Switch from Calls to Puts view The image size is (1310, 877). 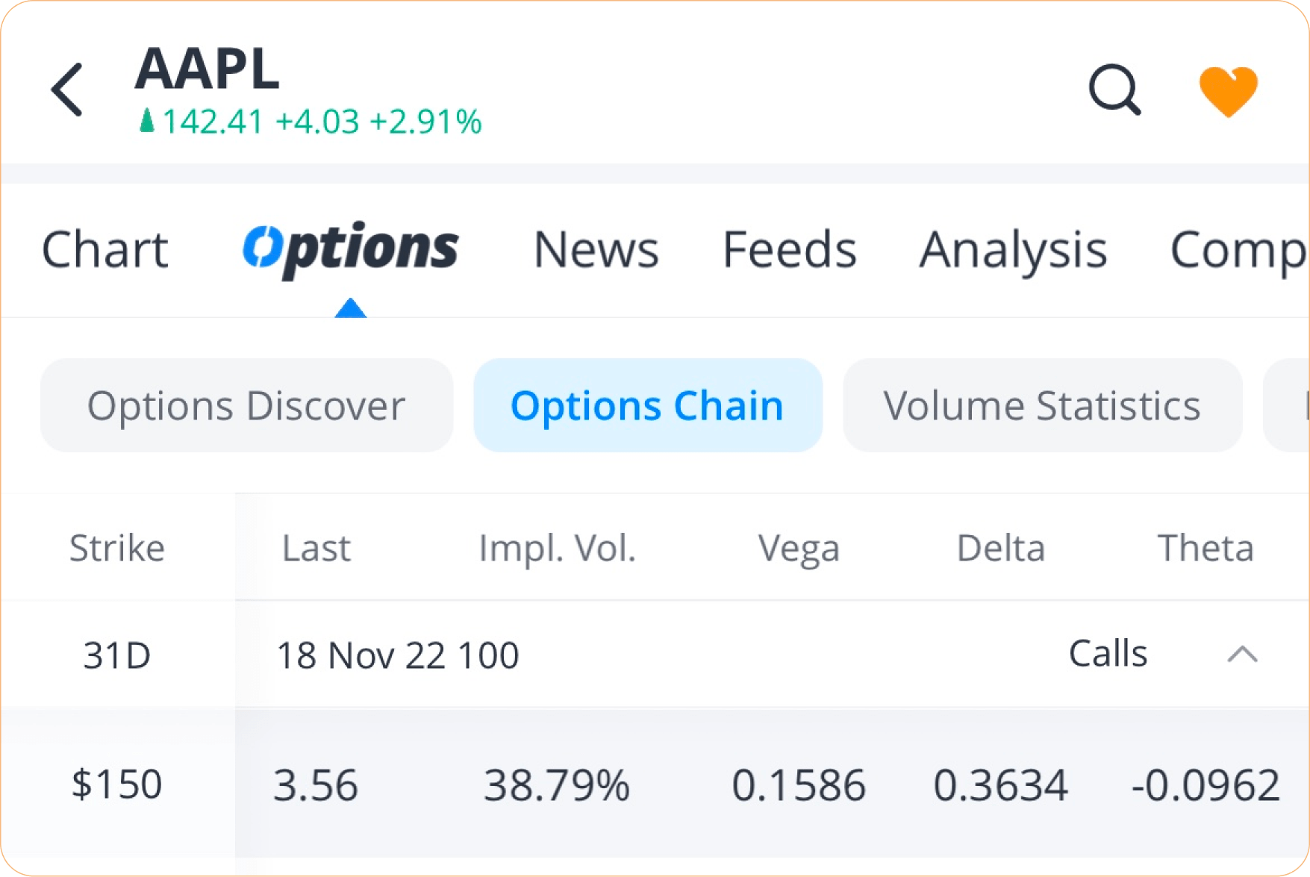tap(1108, 653)
